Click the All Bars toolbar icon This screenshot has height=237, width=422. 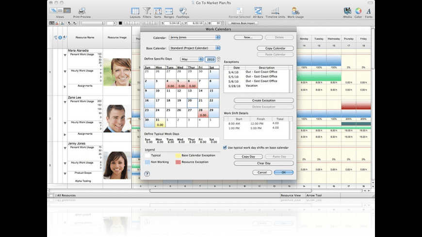(x=258, y=11)
